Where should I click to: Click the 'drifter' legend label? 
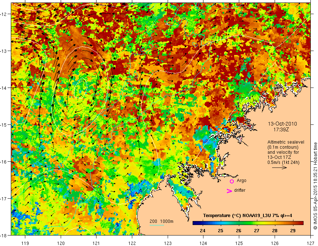click(x=240, y=190)
